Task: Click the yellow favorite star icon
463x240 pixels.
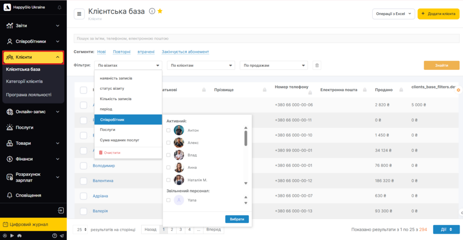Action: coord(160,11)
